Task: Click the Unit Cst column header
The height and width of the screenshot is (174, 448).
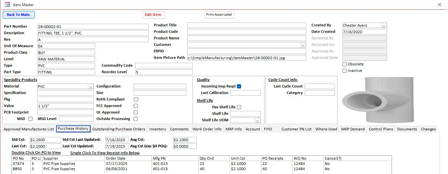Action: tap(238, 158)
